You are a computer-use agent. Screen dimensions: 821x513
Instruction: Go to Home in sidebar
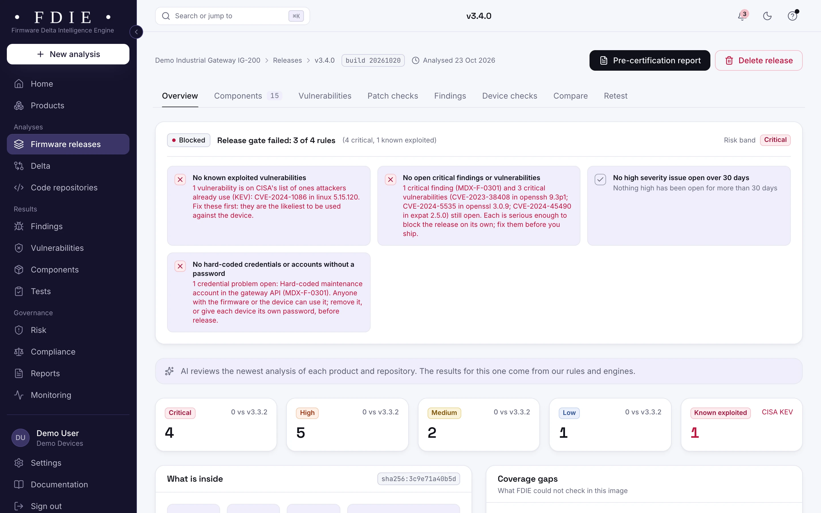[68, 84]
